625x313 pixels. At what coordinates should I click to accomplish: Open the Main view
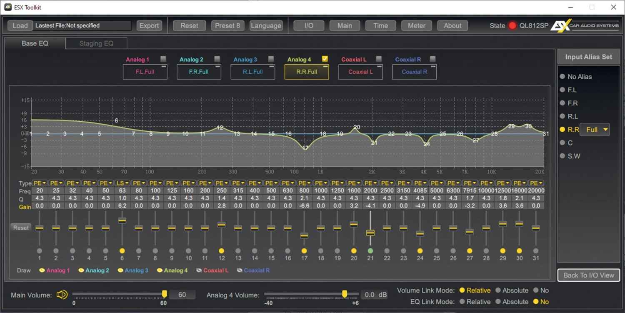pyautogui.click(x=345, y=25)
